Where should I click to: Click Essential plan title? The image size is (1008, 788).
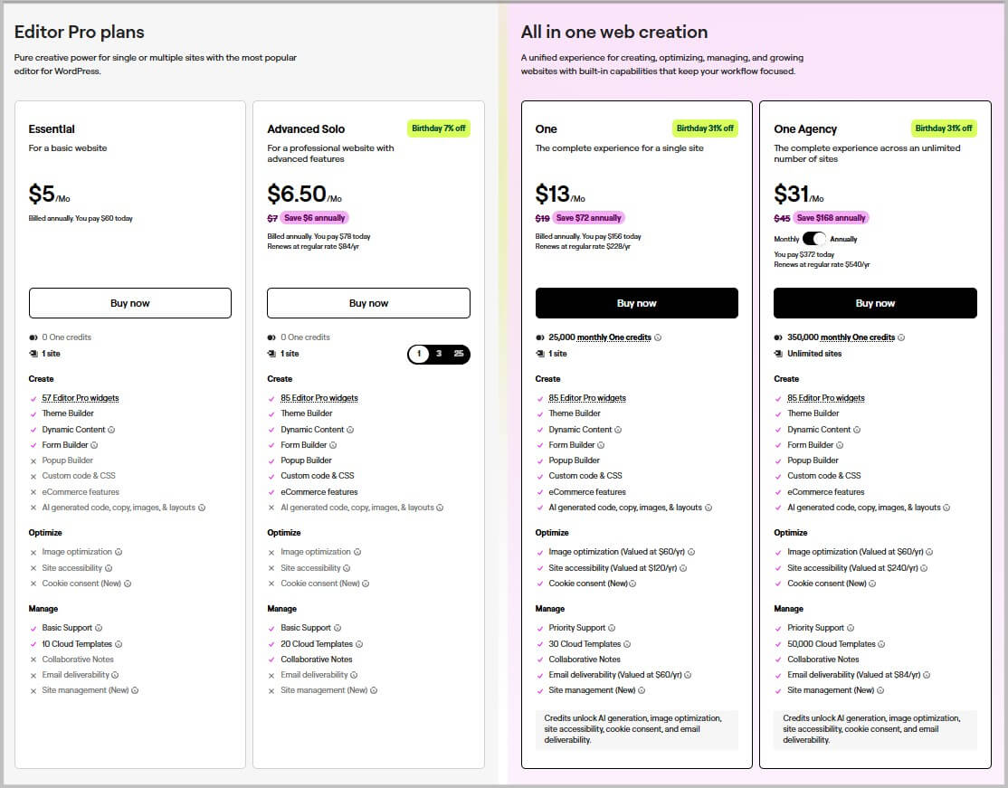tap(52, 129)
